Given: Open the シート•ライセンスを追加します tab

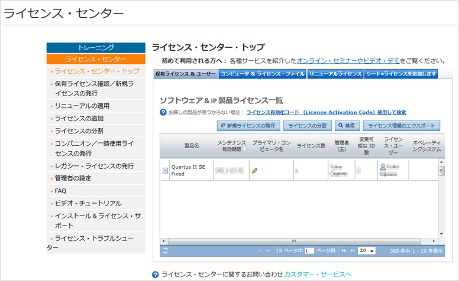Looking at the screenshot, I should [402, 74].
